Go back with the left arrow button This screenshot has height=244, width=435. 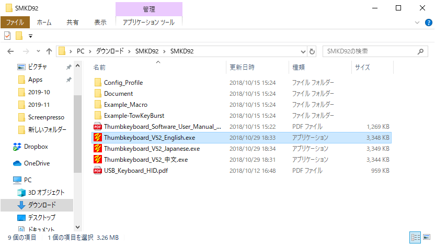click(x=10, y=51)
